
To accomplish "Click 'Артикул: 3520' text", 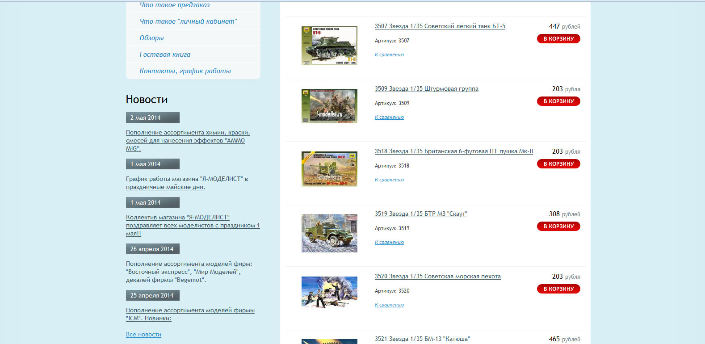I will point(392,291).
